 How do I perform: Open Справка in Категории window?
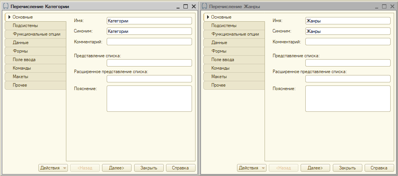tap(181, 168)
